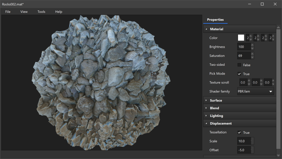Click the white Color swatch
Screen dimensions: 282x159
pyautogui.click(x=241, y=38)
